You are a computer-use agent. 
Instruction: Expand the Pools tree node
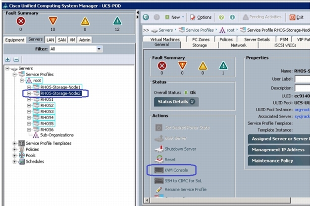14,156
